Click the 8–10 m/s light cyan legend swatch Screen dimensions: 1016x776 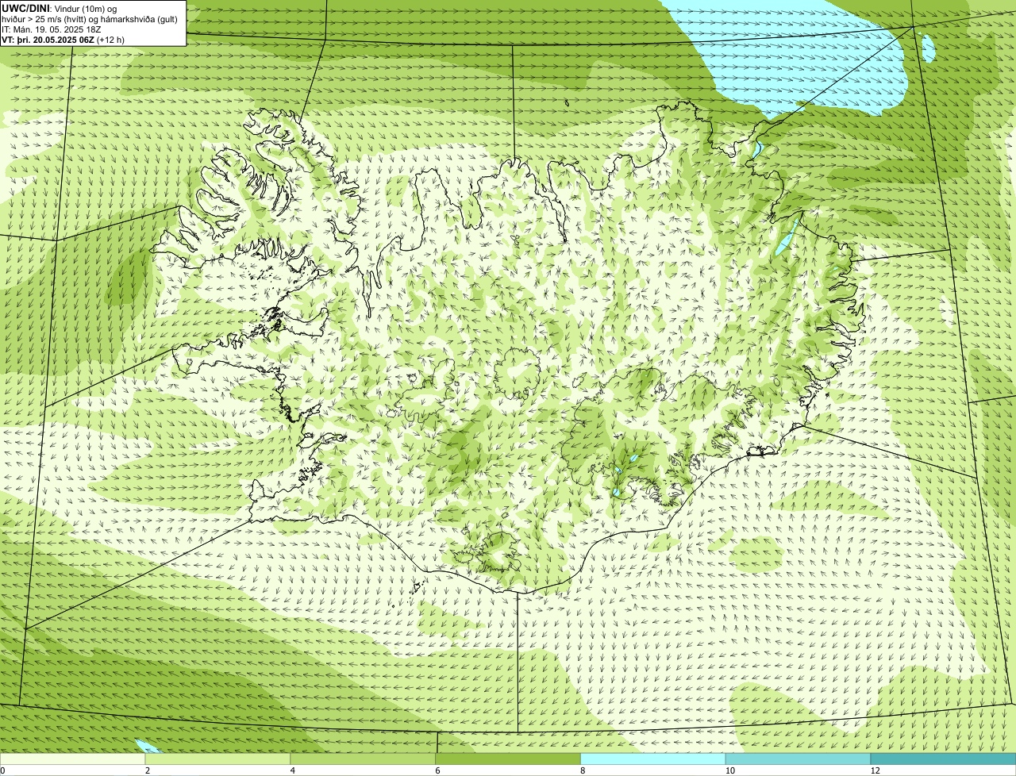click(x=653, y=759)
